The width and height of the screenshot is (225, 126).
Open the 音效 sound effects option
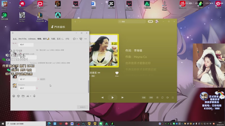[x=151, y=97]
